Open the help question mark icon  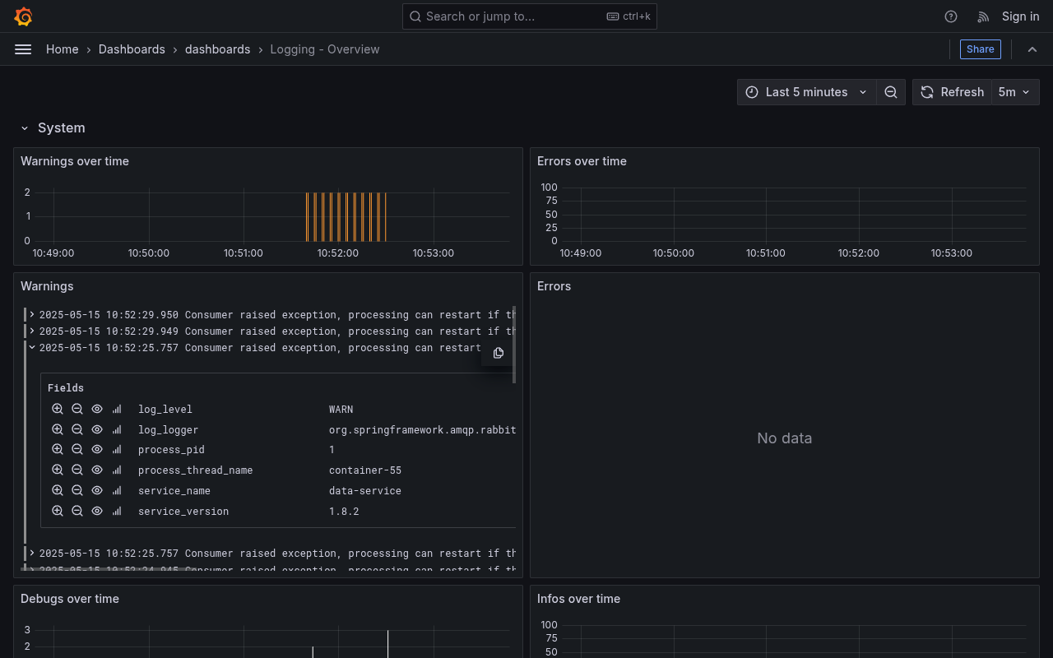click(951, 16)
